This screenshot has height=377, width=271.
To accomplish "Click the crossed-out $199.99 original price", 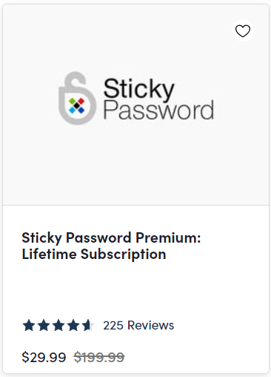I will pyautogui.click(x=99, y=357).
